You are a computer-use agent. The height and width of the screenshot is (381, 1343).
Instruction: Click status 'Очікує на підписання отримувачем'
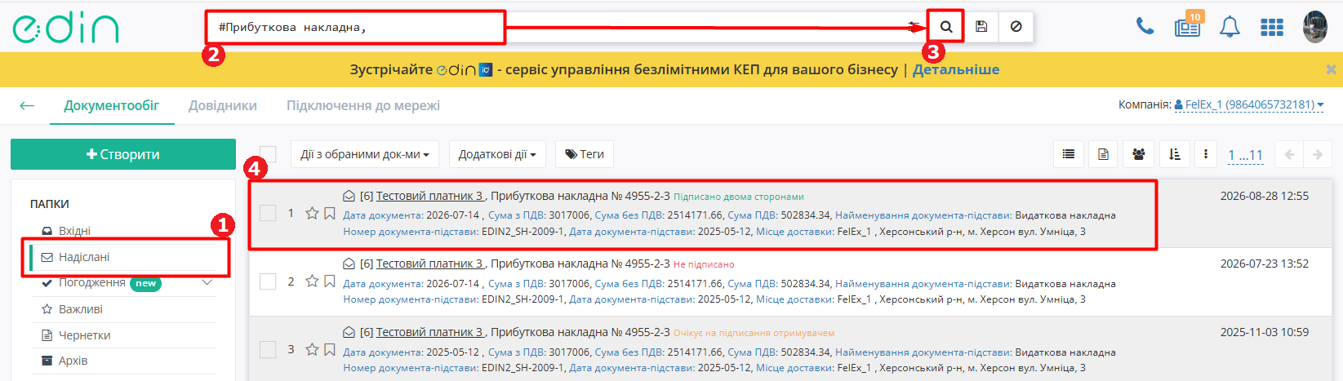754,333
